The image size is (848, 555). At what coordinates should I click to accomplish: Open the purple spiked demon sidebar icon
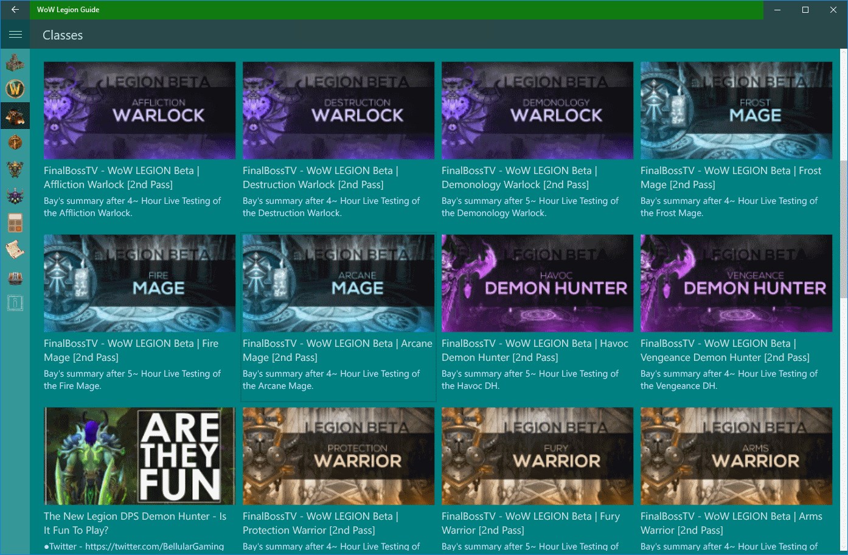tap(15, 196)
